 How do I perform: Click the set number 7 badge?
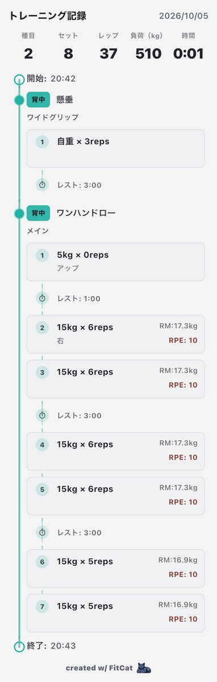tap(42, 606)
